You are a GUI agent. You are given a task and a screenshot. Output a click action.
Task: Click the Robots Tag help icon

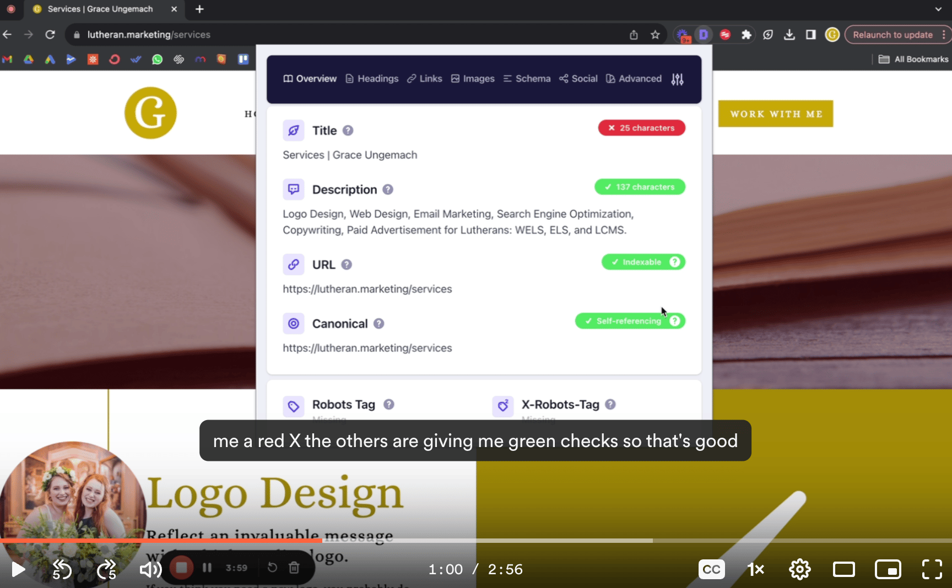click(x=389, y=404)
